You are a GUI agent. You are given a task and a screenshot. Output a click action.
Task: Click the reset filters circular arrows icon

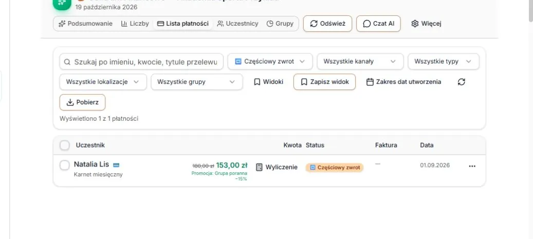pyautogui.click(x=461, y=82)
